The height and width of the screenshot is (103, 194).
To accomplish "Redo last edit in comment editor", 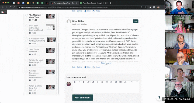I will pyautogui.click(x=137, y=82).
